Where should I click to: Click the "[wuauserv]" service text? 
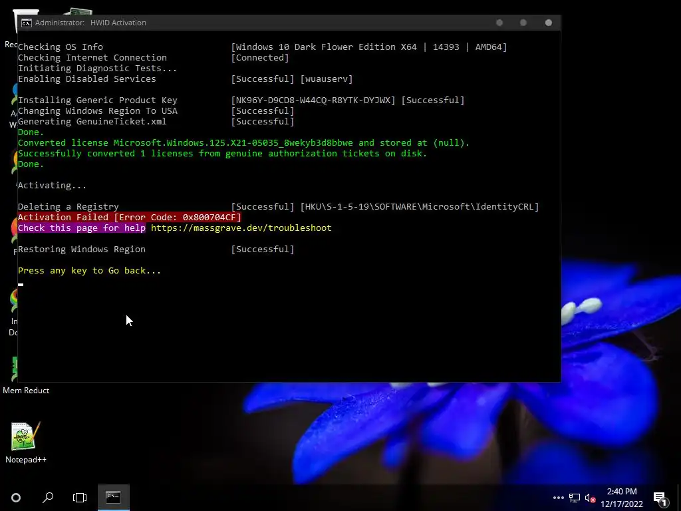[327, 79]
